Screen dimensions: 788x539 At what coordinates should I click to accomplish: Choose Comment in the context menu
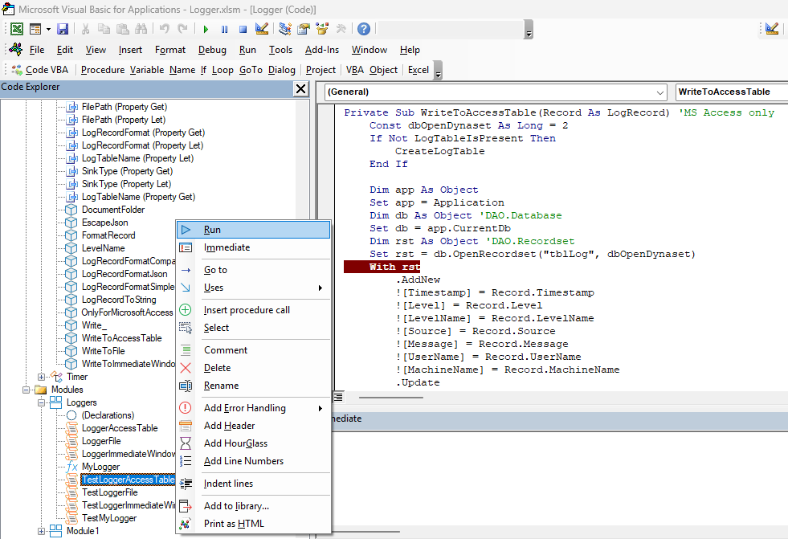click(254, 350)
